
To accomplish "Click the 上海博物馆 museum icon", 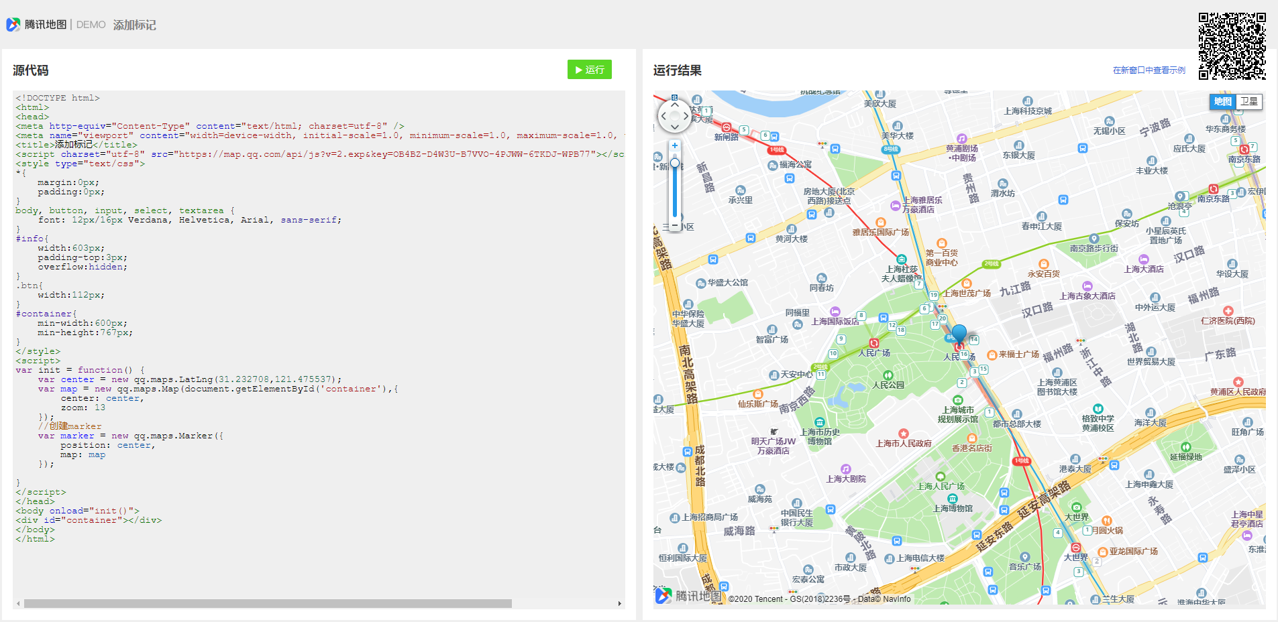I will coord(952,499).
